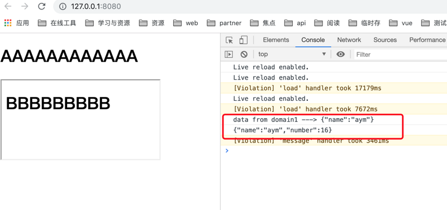Open 测试 bookmark folder
The image size is (447, 210).
pyautogui.click(x=434, y=23)
